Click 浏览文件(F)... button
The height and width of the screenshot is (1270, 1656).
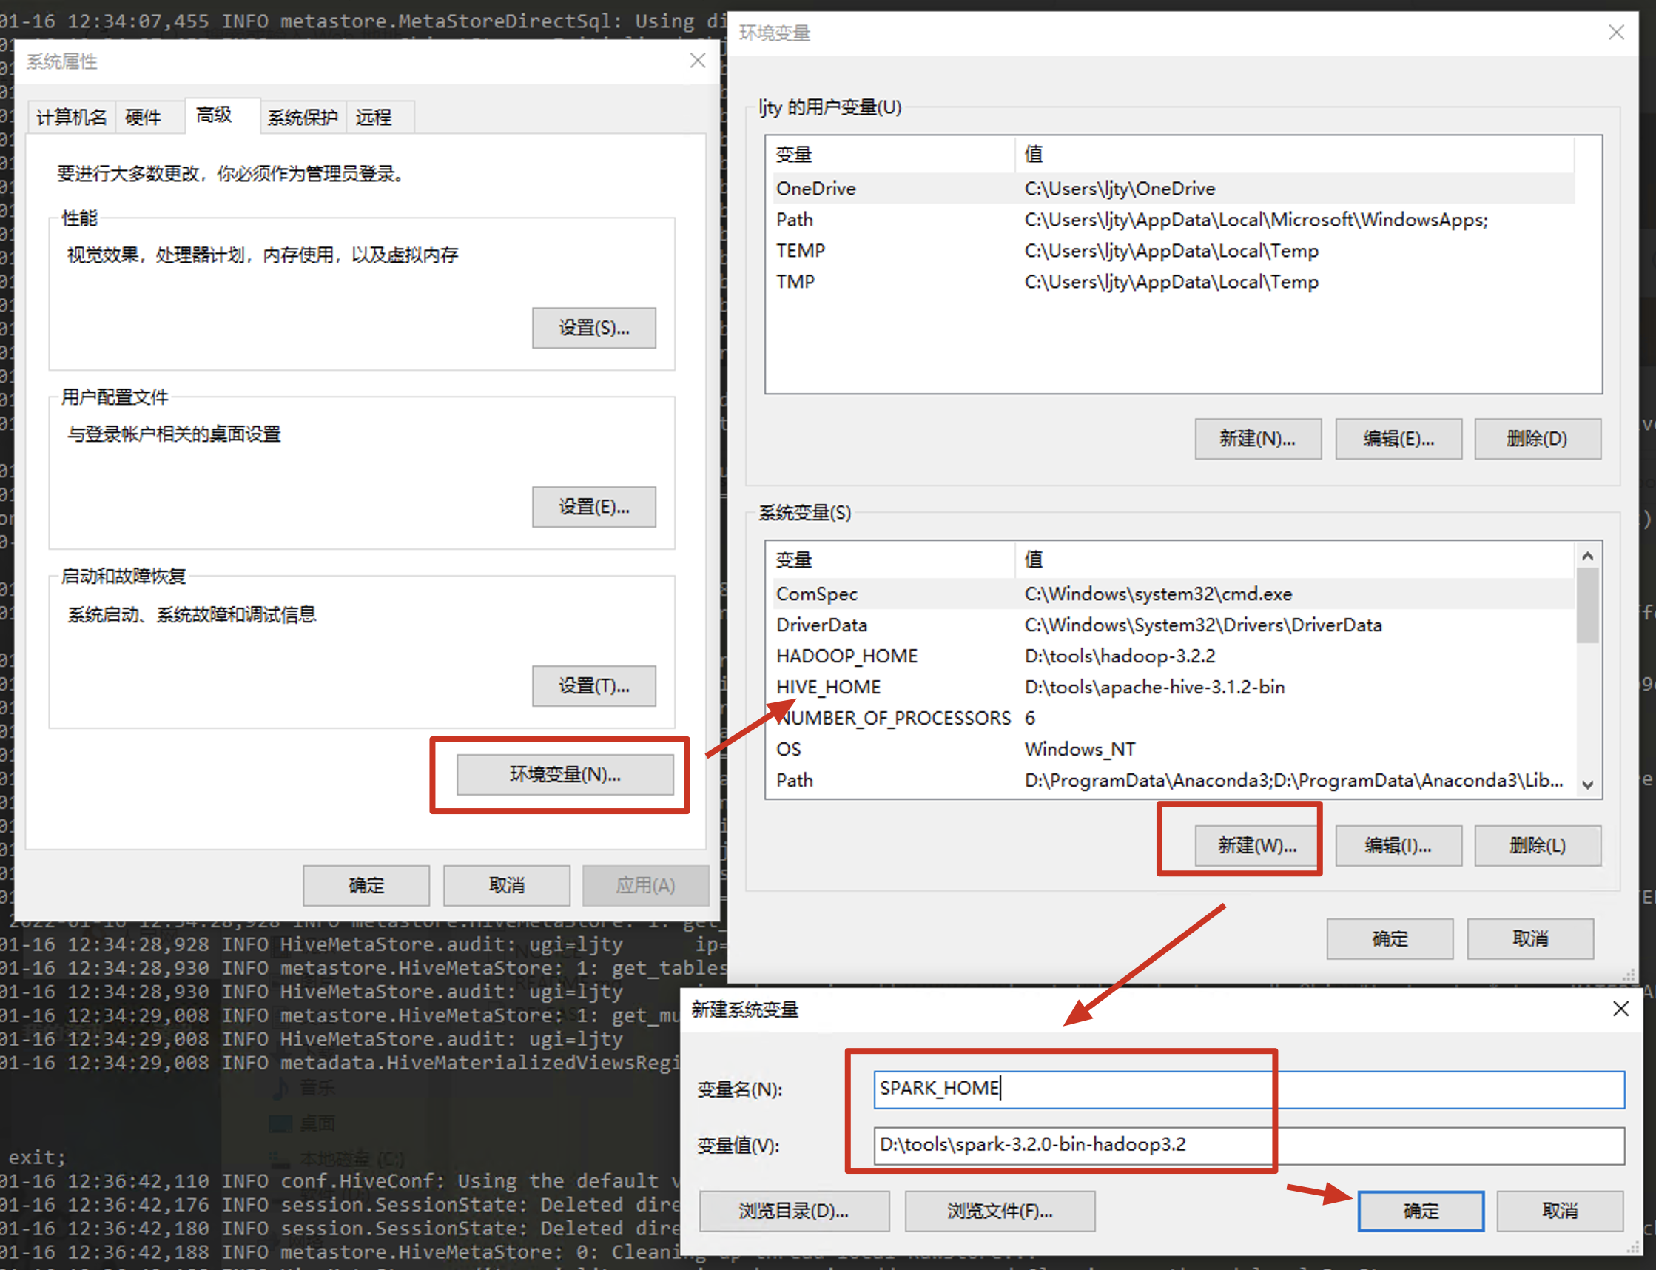pyautogui.click(x=1000, y=1212)
